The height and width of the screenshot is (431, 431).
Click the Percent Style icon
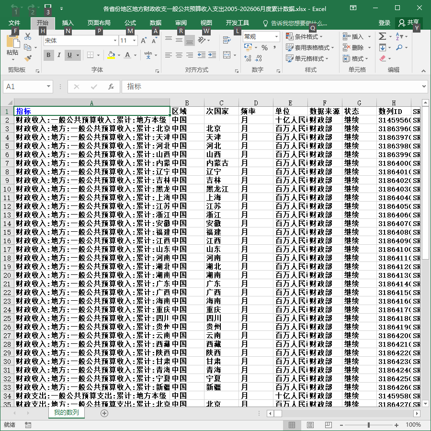click(x=264, y=48)
